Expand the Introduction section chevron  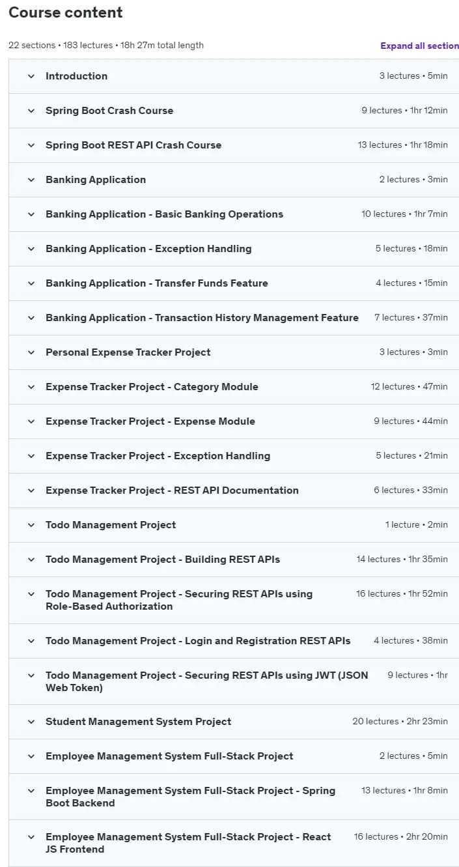click(31, 76)
